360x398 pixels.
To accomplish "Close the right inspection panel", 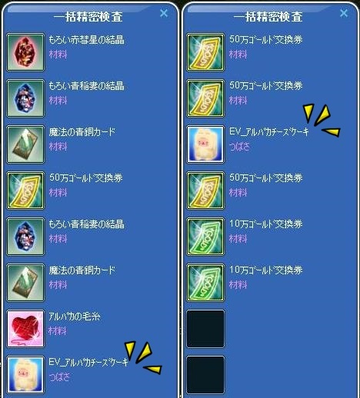I will pyautogui.click(x=344, y=13).
